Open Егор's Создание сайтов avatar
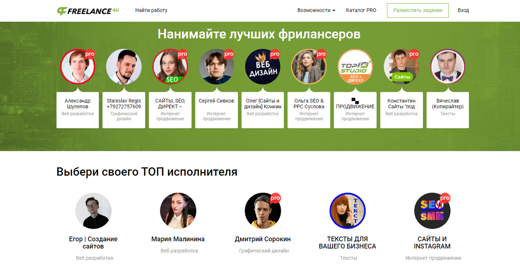Image resolution: width=520 pixels, height=276 pixels. tap(93, 211)
